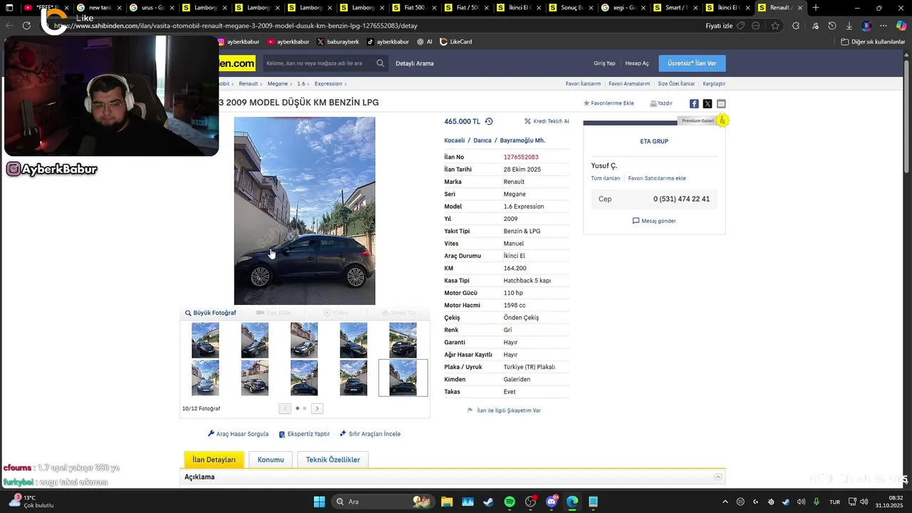Viewport: 912px width, 513px height.
Task: Open Tüm ilanları of the seller
Action: (x=606, y=178)
